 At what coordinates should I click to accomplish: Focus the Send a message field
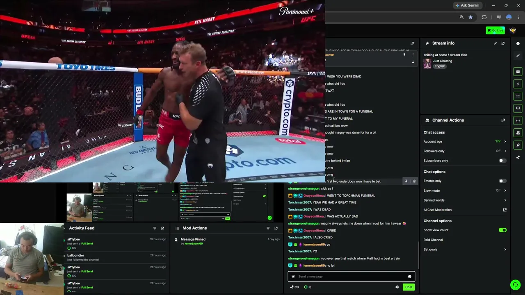352,277
